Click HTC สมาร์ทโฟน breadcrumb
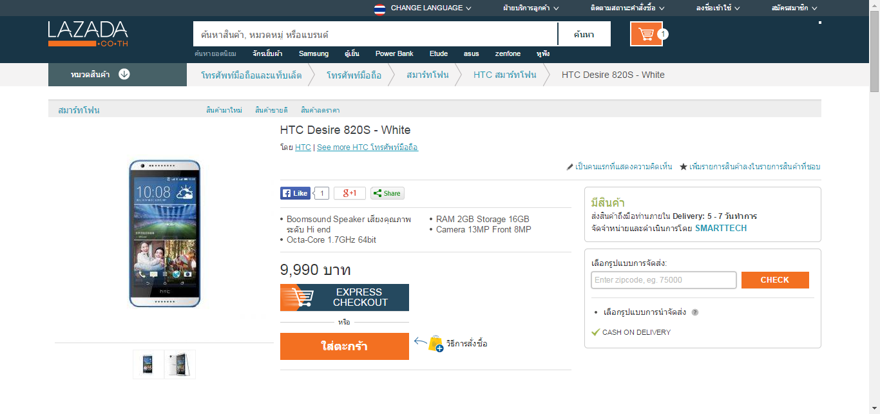Viewport: 880px width, 414px height. point(504,75)
